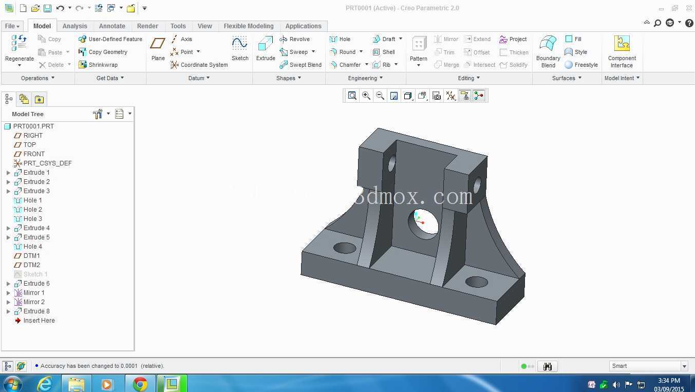Open the find binoculars icon in status bar
695x392 pixels.
(x=548, y=366)
